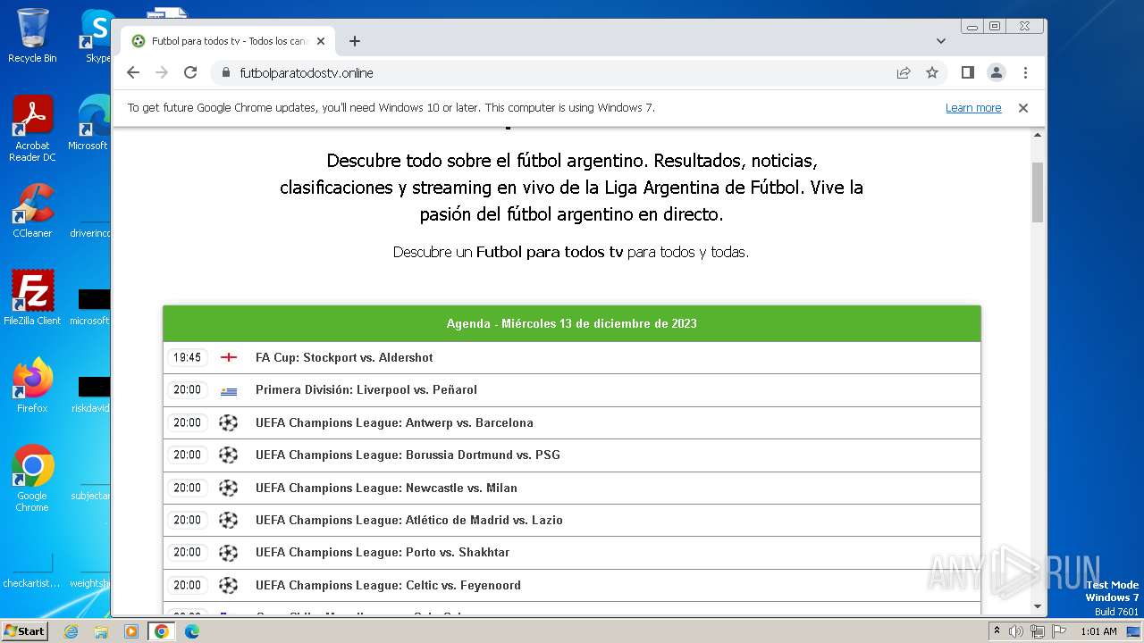Viewport: 1144px width, 643px height.
Task: Reload the page with the refresh icon
Action: (190, 72)
